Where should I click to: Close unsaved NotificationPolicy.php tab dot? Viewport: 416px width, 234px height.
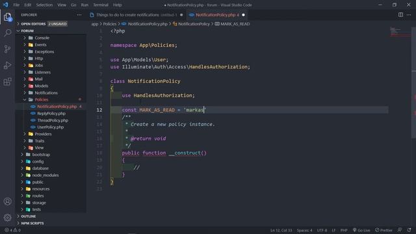(x=243, y=15)
